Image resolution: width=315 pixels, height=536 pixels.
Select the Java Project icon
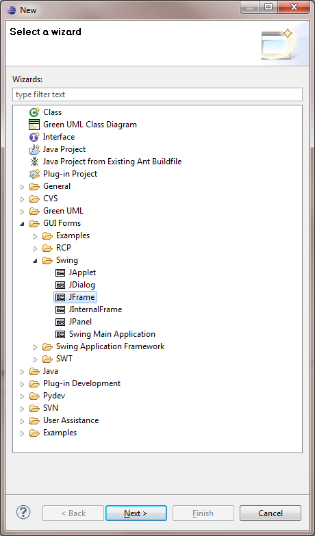coord(34,149)
